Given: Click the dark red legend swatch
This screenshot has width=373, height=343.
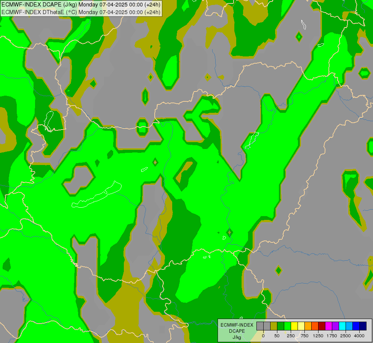Looking at the screenshot, I should [x=322, y=326].
